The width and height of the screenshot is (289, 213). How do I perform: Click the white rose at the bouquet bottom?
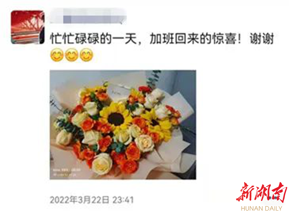(102, 164)
